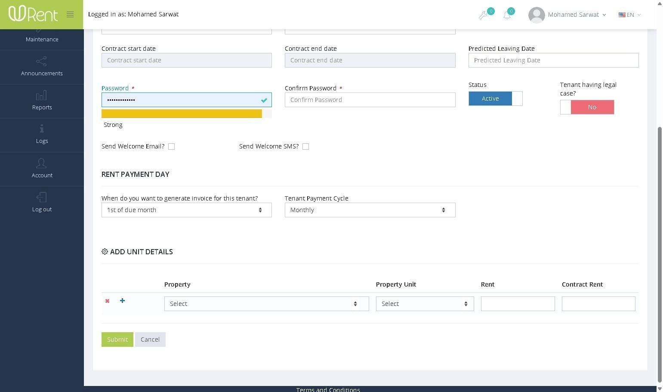
Task: Focus the Rent input field
Action: pos(518,304)
